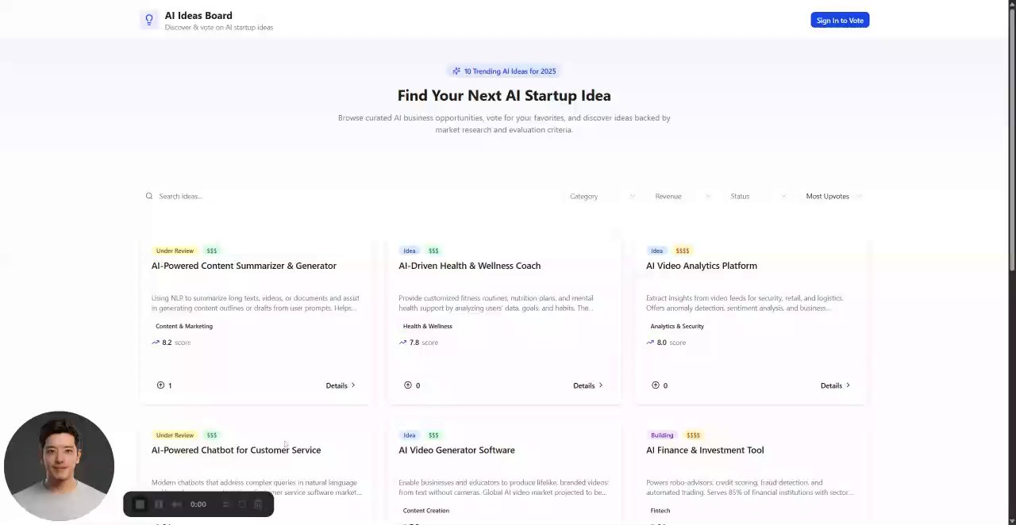The image size is (1016, 525).
Task: Change the Most Upvotes sort order
Action: pos(833,196)
